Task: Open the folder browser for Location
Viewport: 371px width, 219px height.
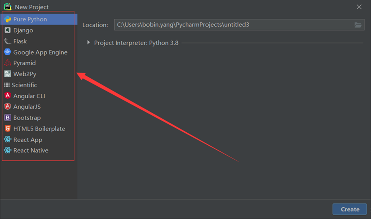Action: pos(358,25)
